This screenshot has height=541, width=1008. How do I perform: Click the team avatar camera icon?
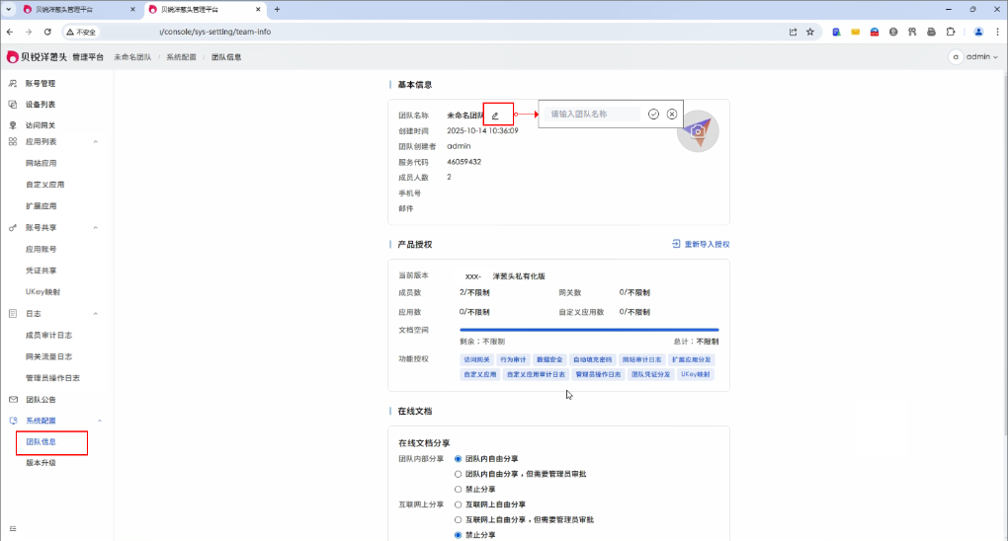click(x=699, y=130)
